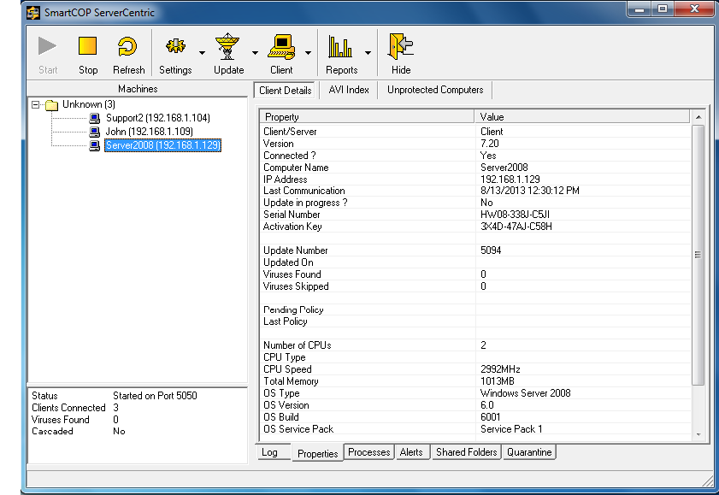Viewport: 719px width, 495px height.
Task: Select the Viruses Skipped property row
Action: [475, 286]
